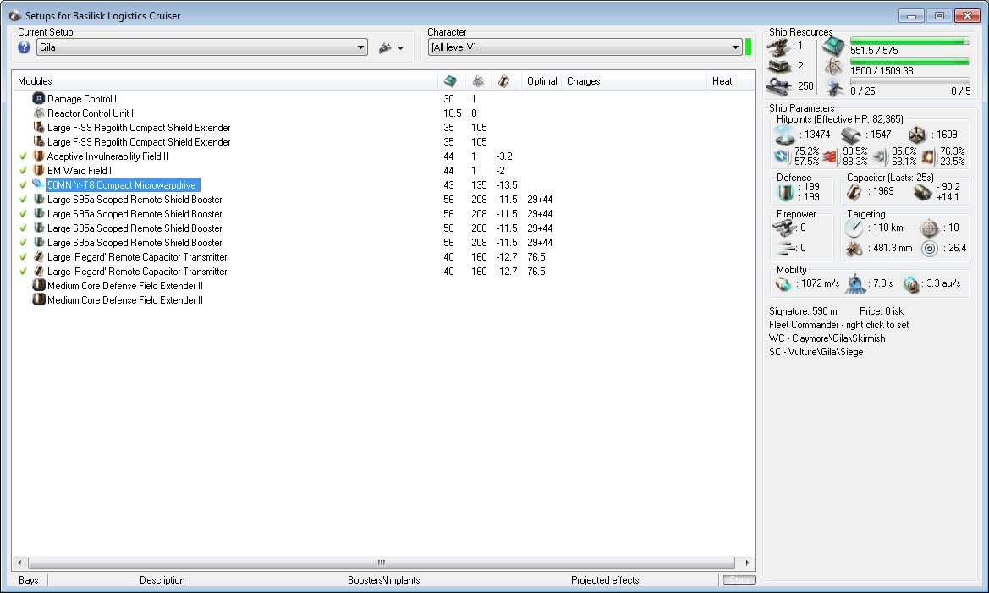Viewport: 989px width, 593px height.
Task: Expand the arrow next to the ship icon
Action: pyautogui.click(x=400, y=48)
